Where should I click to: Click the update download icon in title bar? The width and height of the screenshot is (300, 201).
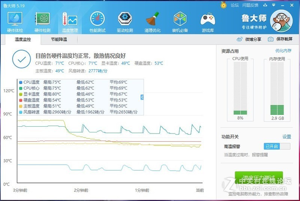(x=265, y=5)
